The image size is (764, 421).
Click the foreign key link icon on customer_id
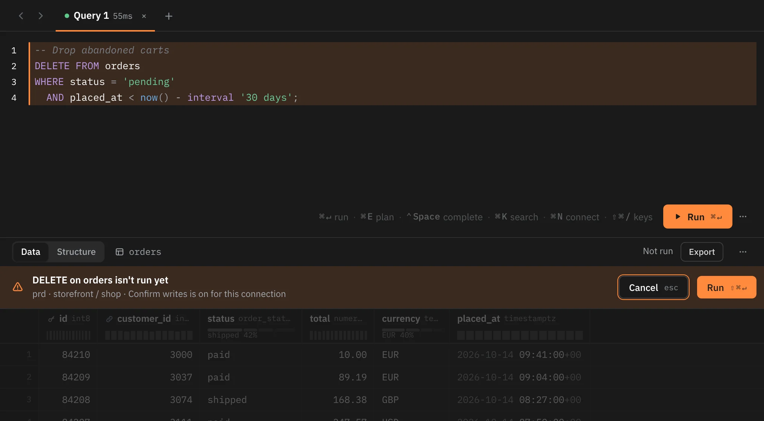pos(109,319)
